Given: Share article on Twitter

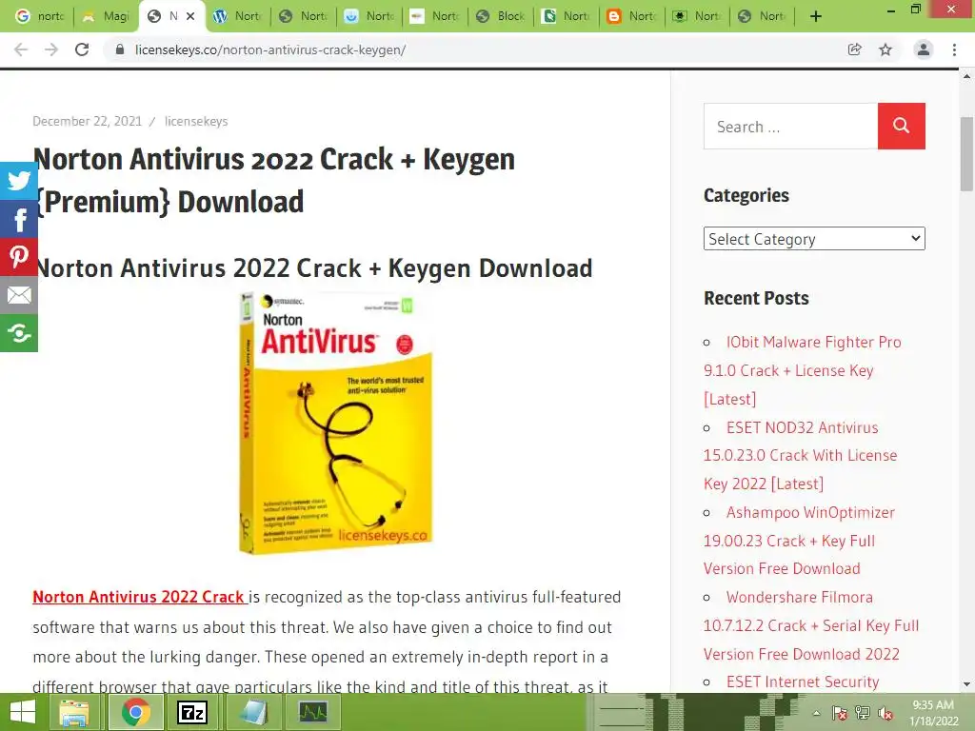Looking at the screenshot, I should [19, 181].
